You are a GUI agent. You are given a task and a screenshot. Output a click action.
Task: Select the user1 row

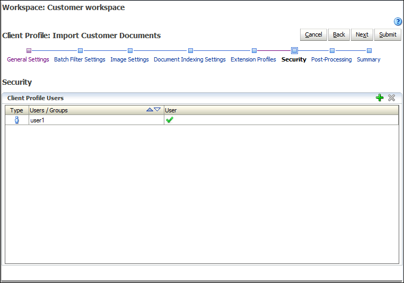point(202,120)
